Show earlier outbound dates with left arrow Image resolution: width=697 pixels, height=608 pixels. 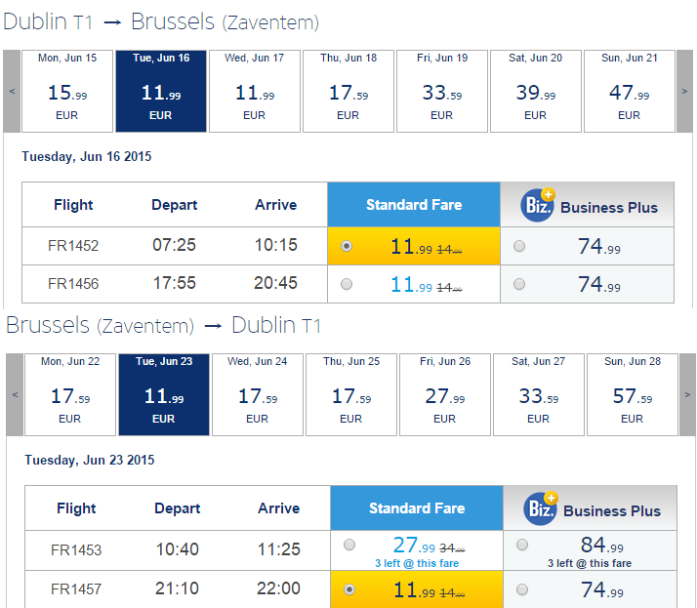point(12,91)
